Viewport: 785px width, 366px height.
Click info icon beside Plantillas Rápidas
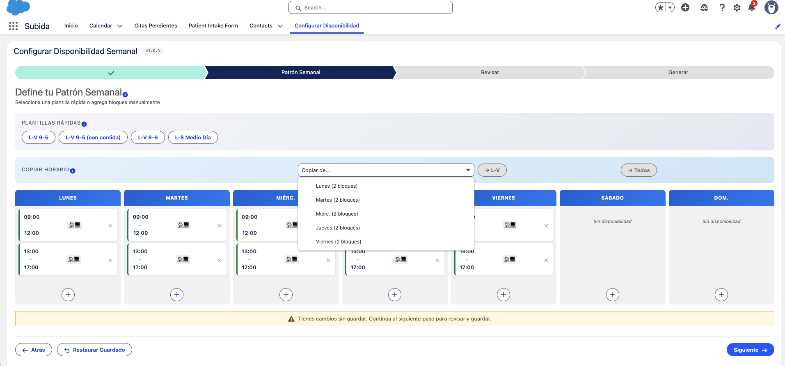(x=84, y=124)
